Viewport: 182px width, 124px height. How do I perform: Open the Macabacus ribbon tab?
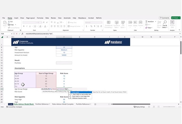point(82,18)
